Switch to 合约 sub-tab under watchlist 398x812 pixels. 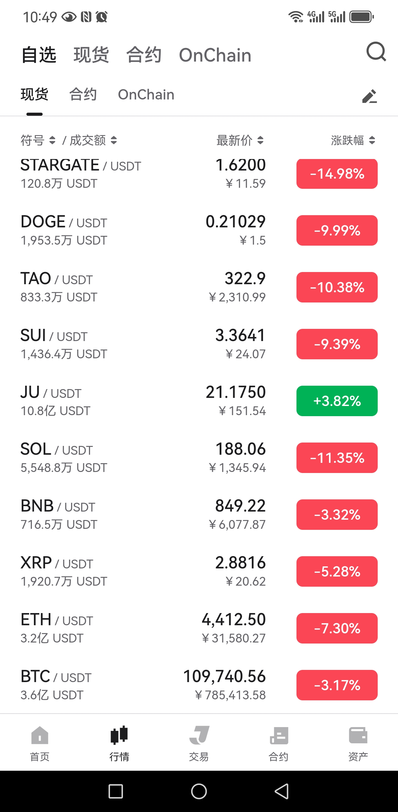click(x=83, y=94)
